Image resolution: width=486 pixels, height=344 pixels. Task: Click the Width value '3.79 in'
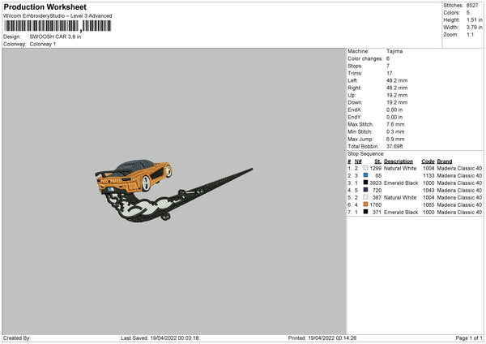pyautogui.click(x=474, y=28)
